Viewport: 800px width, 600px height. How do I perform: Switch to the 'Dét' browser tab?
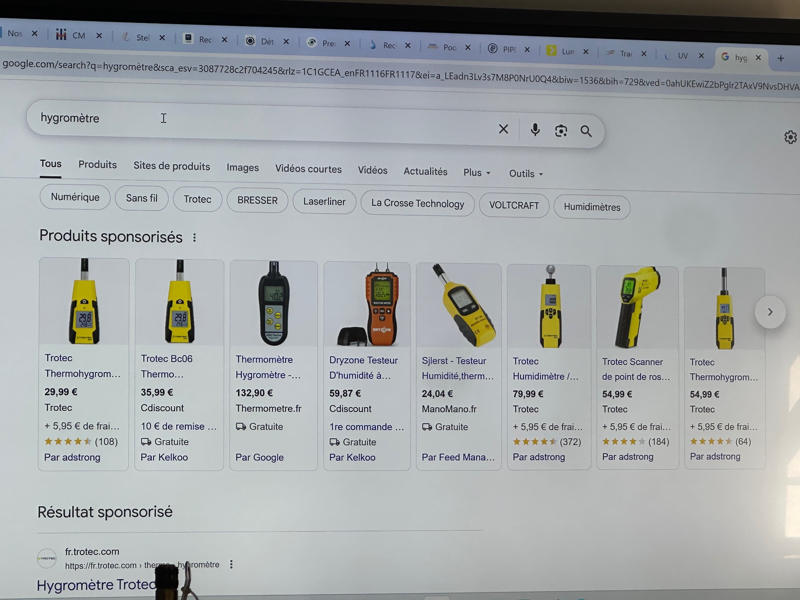pos(261,41)
